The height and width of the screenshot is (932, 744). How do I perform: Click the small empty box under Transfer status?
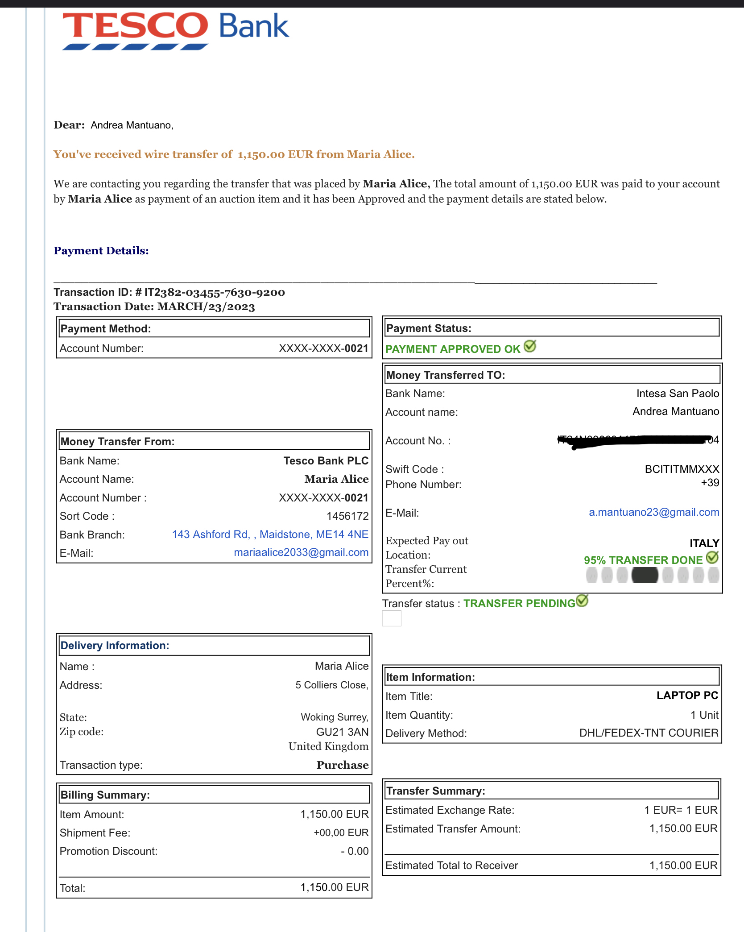pyautogui.click(x=392, y=618)
